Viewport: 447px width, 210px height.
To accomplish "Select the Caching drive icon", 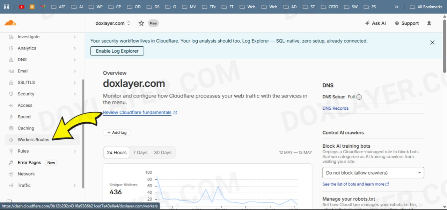I will click(11, 129).
